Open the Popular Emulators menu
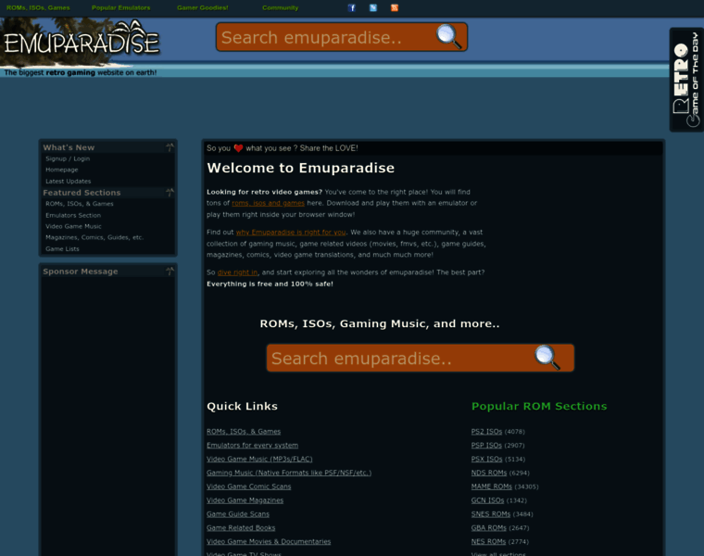704x556 pixels. pyautogui.click(x=120, y=7)
